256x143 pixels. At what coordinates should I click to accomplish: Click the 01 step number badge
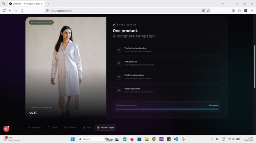click(119, 50)
